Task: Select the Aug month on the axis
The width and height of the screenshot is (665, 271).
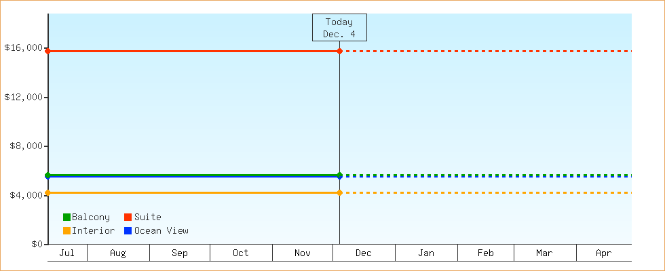Action: 118,253
